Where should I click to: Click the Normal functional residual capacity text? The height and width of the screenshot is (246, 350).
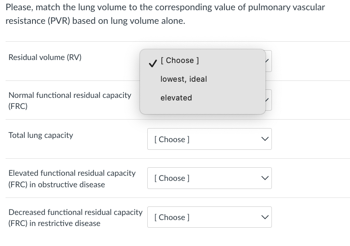click(x=70, y=95)
